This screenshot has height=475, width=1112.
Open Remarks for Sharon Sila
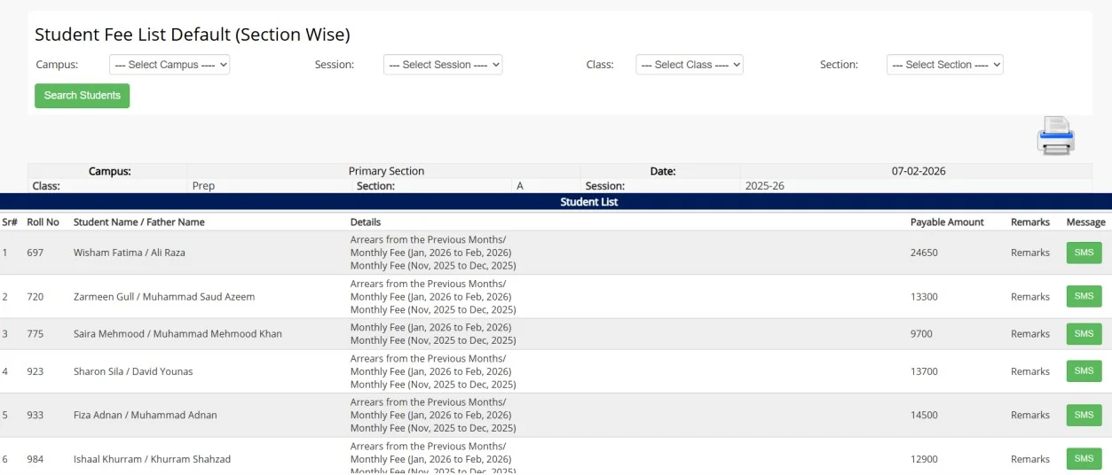(1029, 371)
